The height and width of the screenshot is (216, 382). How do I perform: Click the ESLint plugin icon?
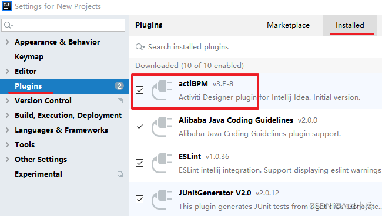click(x=162, y=163)
